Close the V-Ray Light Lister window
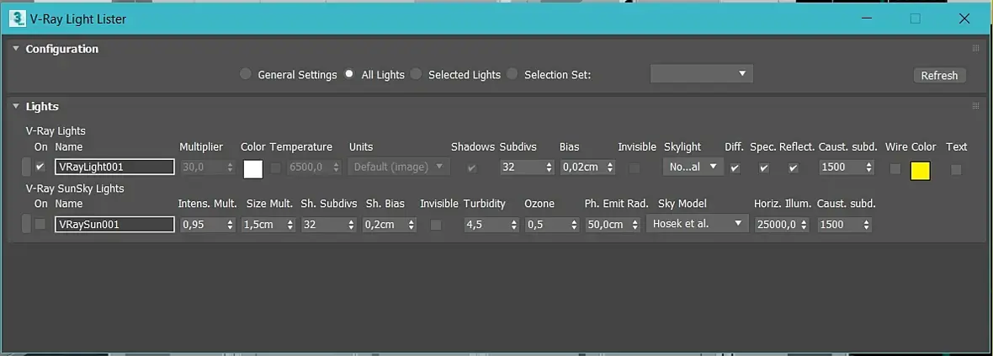This screenshot has width=993, height=356. coord(964,19)
